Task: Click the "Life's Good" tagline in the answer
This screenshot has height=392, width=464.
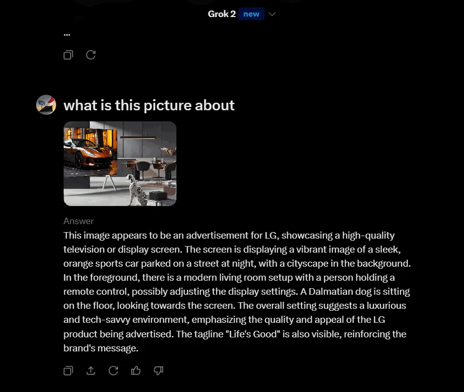Action: [253, 334]
